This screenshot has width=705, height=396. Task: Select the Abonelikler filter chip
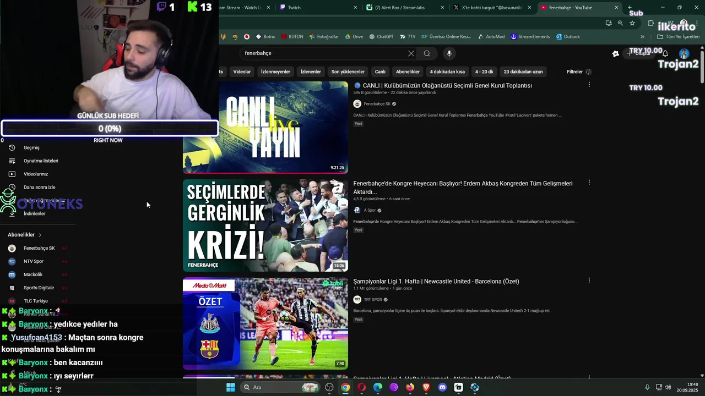(x=408, y=71)
